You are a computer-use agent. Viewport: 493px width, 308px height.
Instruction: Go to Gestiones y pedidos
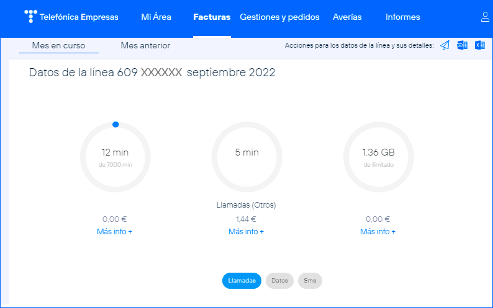(279, 17)
